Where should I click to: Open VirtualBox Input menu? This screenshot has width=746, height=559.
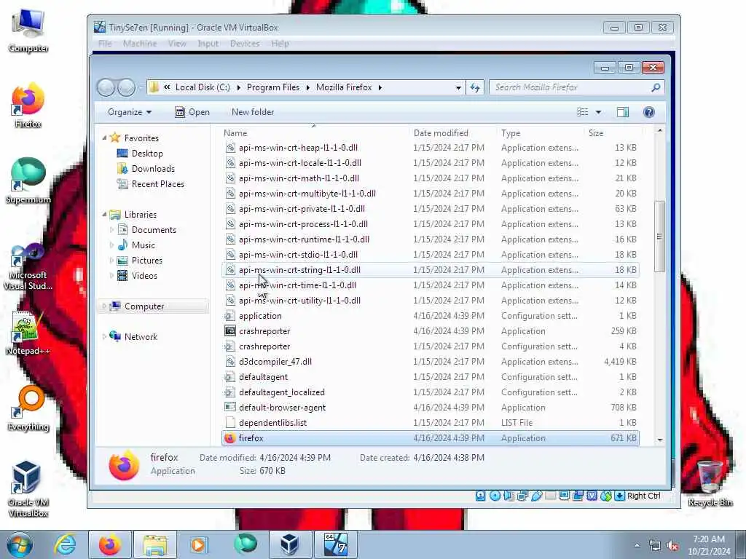point(208,44)
